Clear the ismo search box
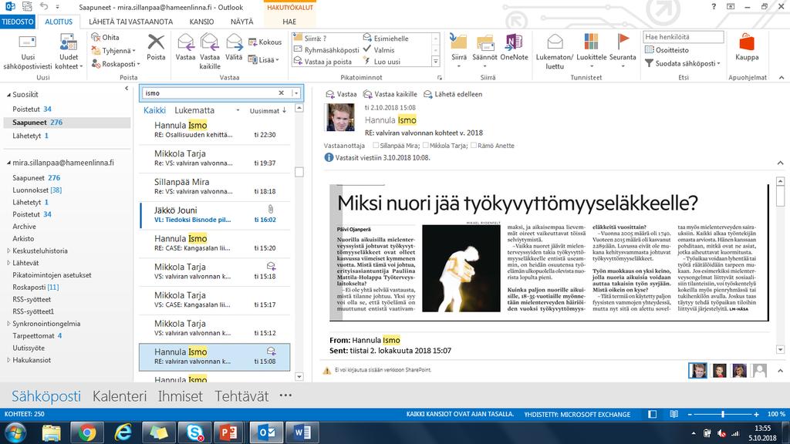Screen dimensions: 790x444 (281, 92)
